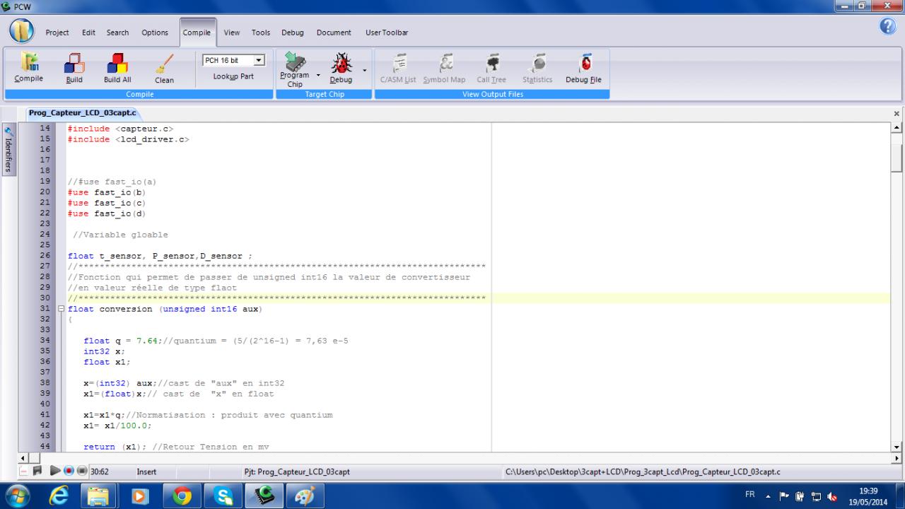905x509 pixels.
Task: Open the C/ASM List output file
Action: pyautogui.click(x=398, y=69)
